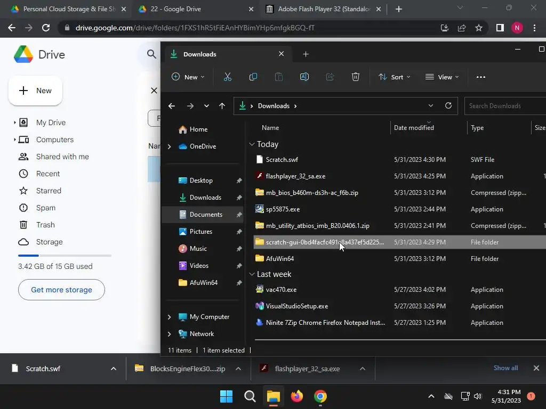Image resolution: width=546 pixels, height=409 pixels.
Task: Click the Rename icon in Explorer toolbar
Action: coord(304,77)
